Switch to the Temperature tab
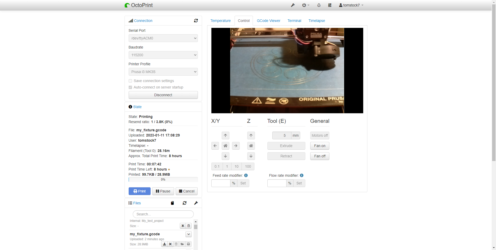 221,21
